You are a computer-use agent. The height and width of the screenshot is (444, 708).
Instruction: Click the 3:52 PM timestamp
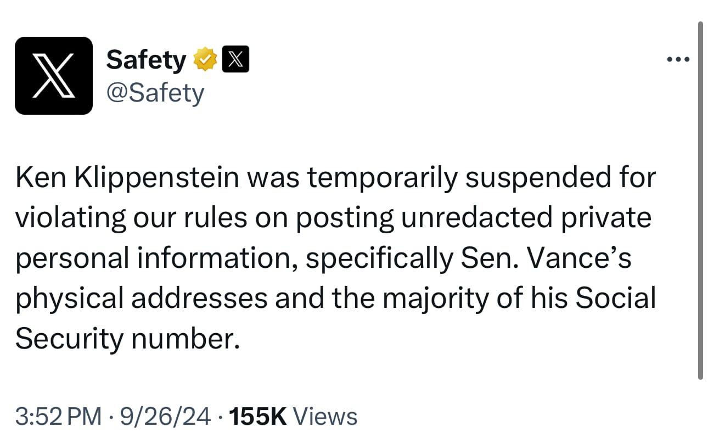(x=58, y=417)
